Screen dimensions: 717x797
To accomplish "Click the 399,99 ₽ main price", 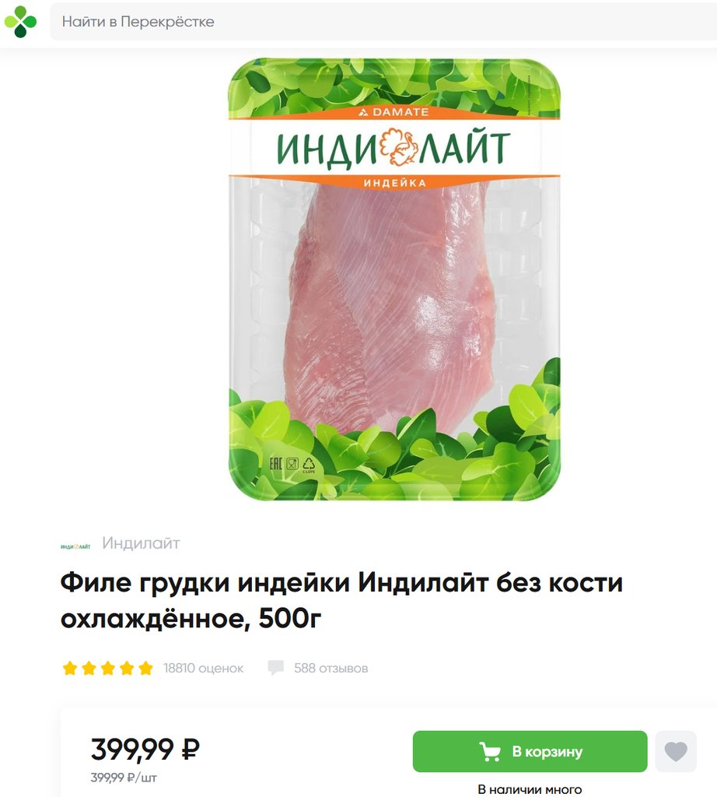I will [145, 749].
